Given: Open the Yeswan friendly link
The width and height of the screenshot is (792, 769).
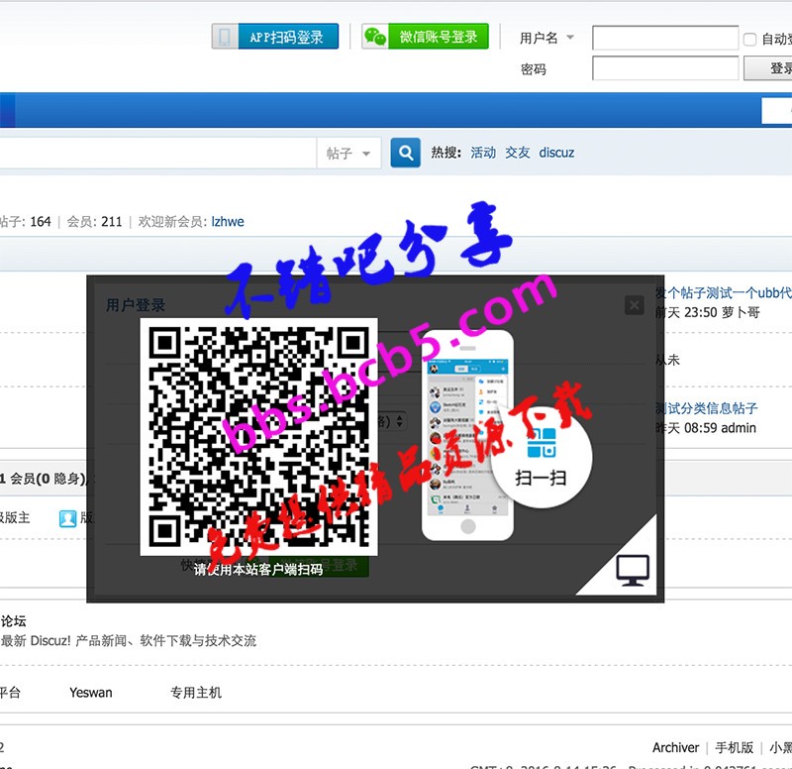Looking at the screenshot, I should click(x=91, y=692).
